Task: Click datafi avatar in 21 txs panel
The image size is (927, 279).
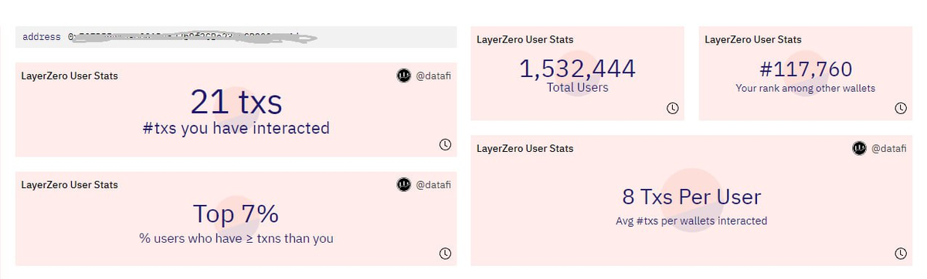Action: tap(403, 76)
